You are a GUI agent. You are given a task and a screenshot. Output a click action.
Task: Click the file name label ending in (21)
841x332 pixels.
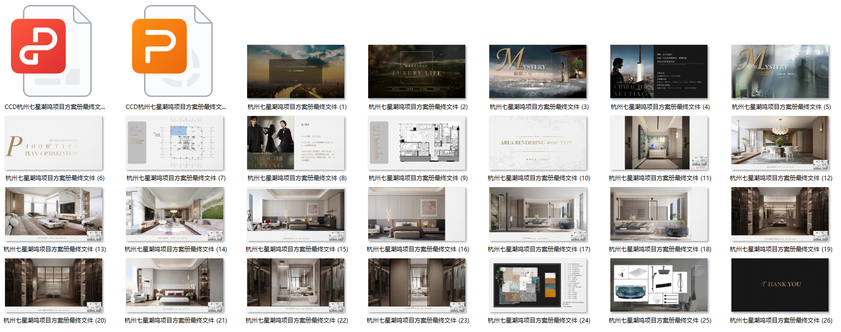(175, 321)
